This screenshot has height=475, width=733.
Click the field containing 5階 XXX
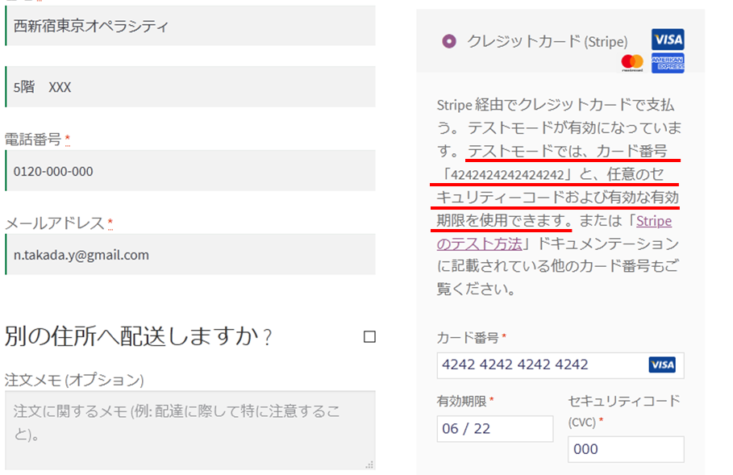point(190,87)
